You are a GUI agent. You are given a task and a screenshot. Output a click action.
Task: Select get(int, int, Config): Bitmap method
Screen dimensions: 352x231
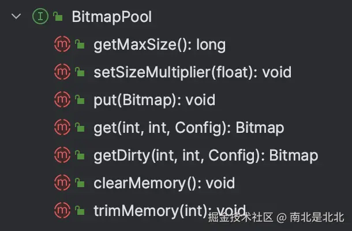[188, 128]
